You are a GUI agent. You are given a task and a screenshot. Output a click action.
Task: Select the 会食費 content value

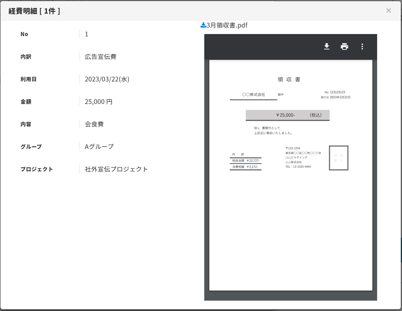94,124
